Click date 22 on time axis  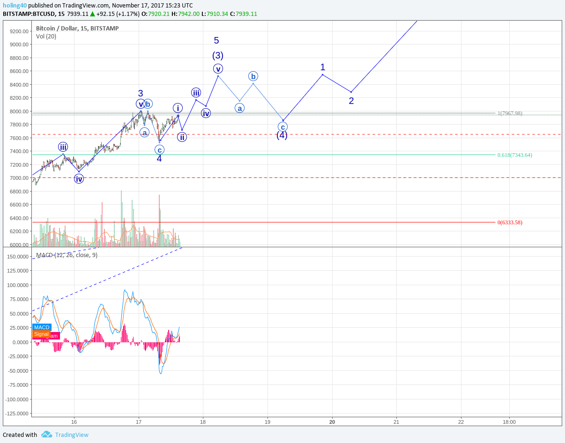[x=461, y=421]
